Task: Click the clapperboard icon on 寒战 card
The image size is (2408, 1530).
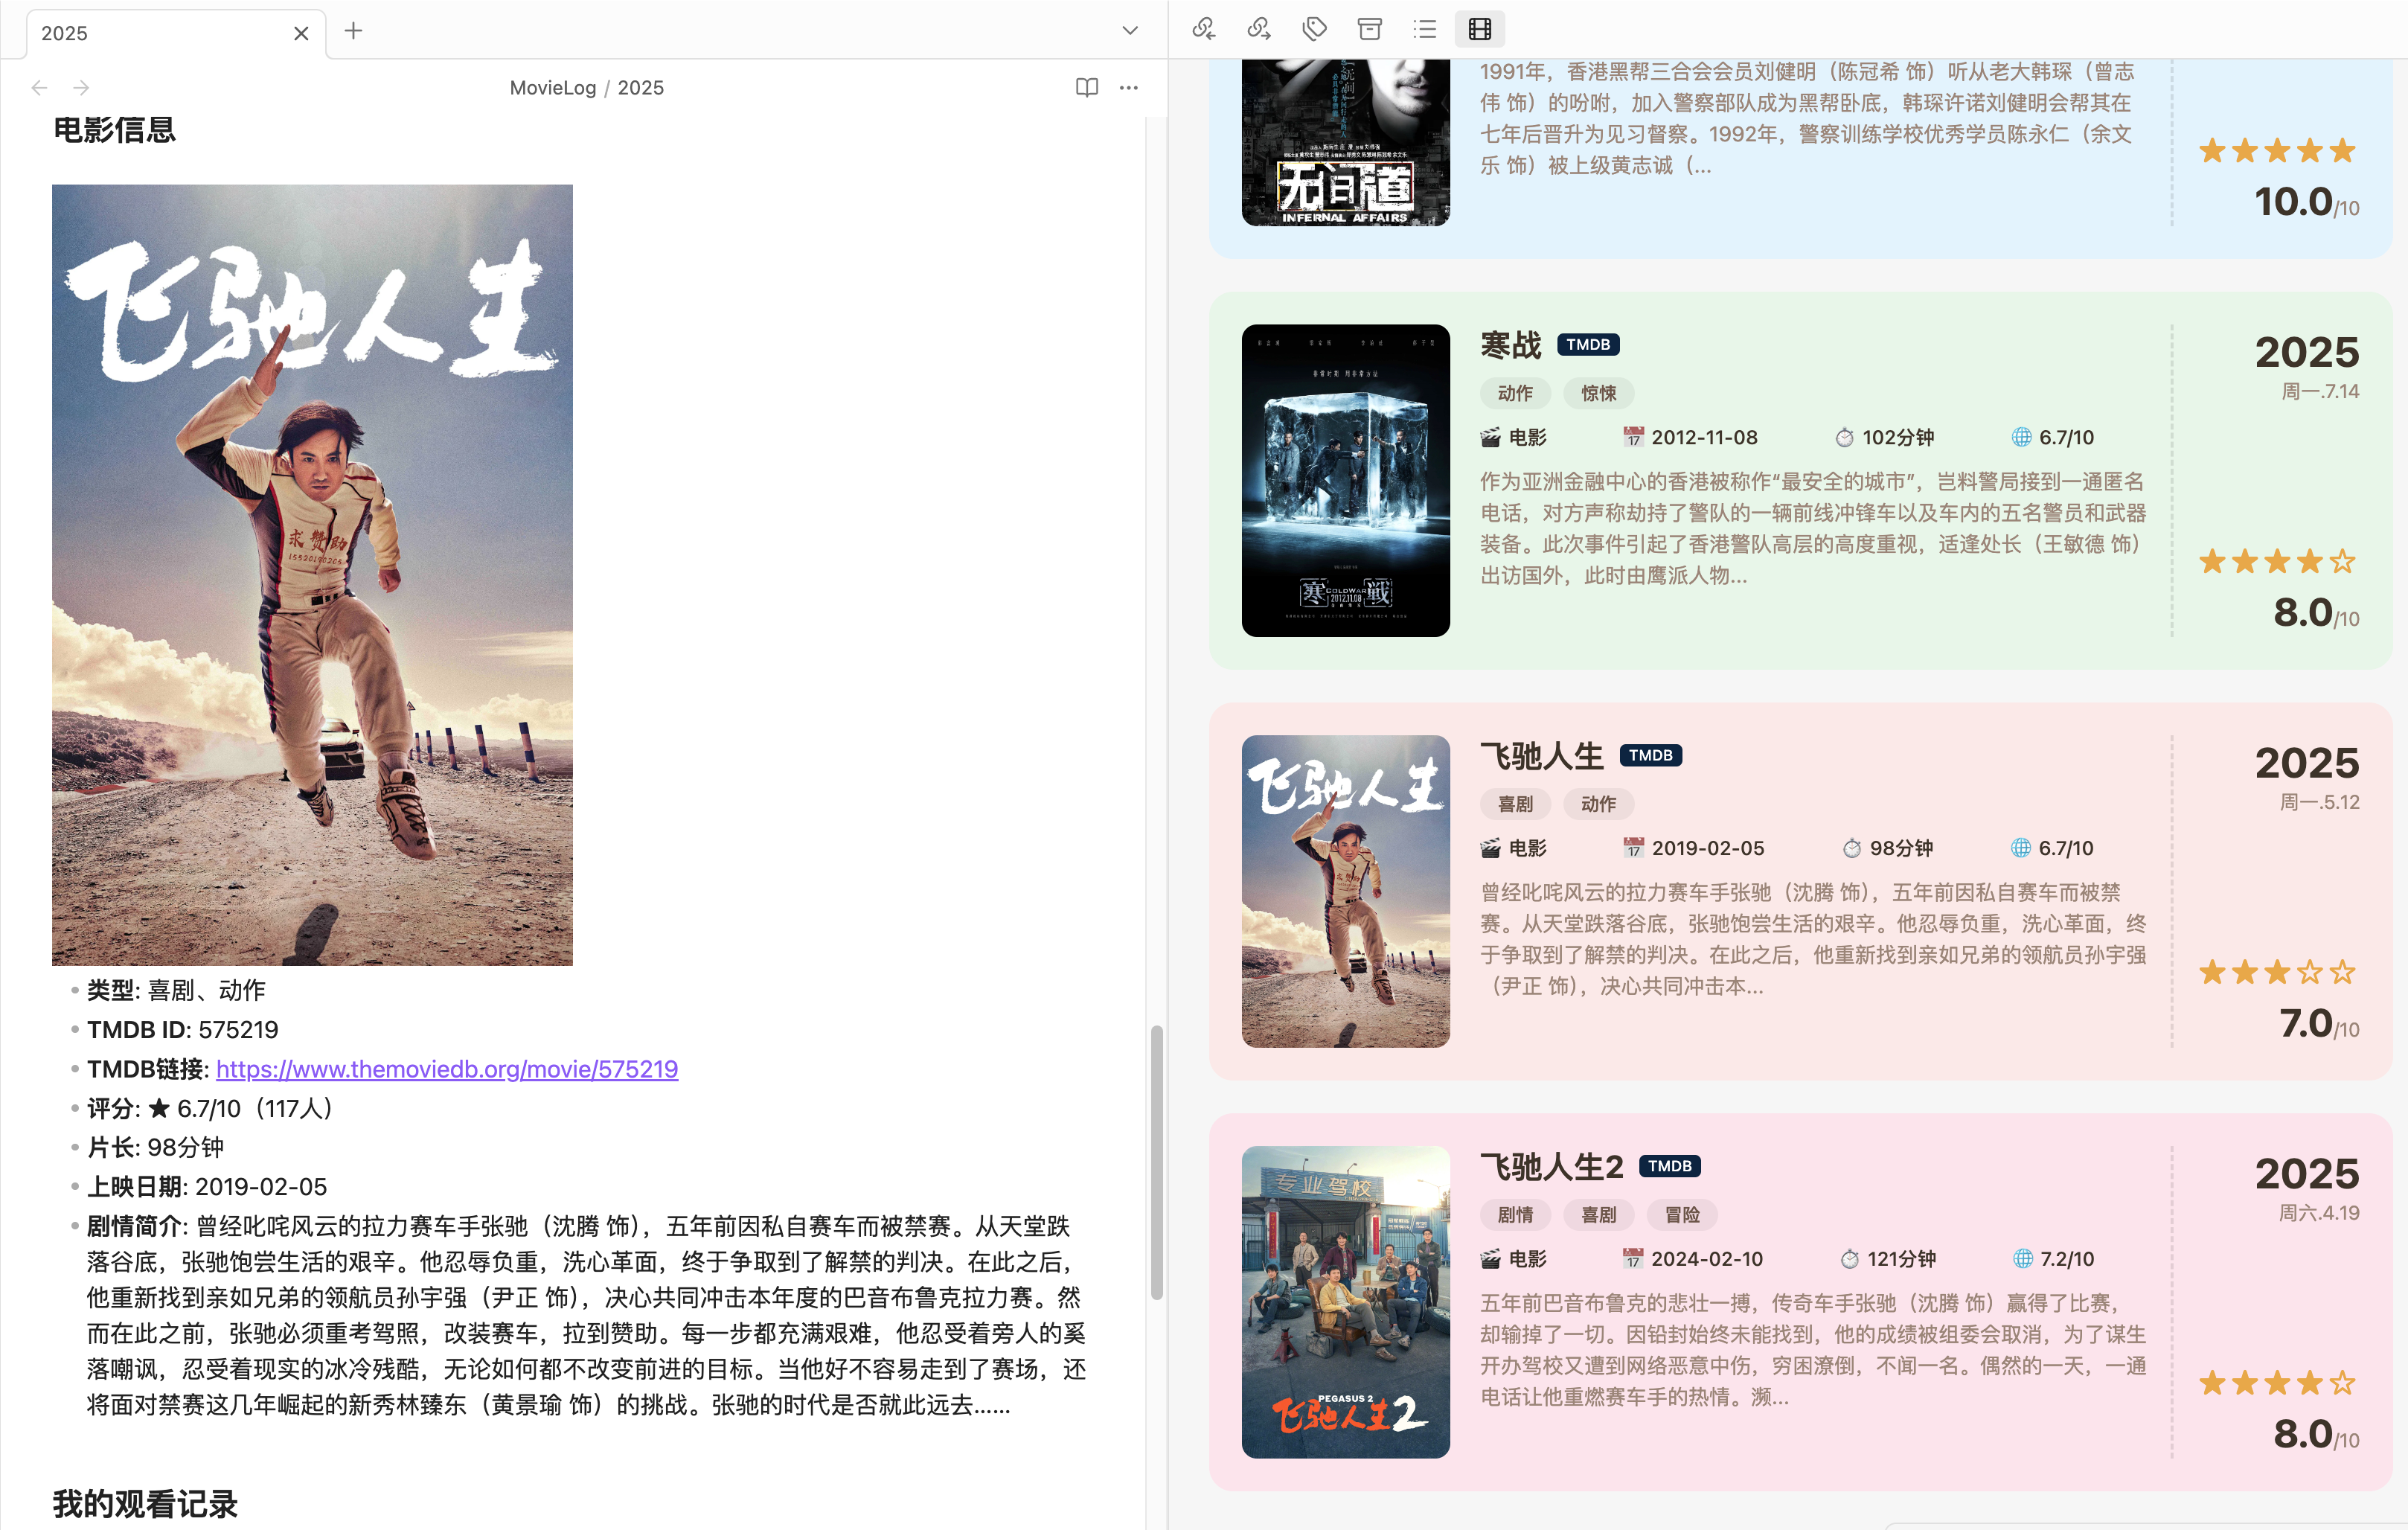Action: [x=1490, y=437]
